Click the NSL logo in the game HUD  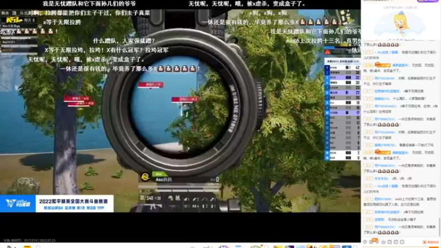(x=13, y=20)
